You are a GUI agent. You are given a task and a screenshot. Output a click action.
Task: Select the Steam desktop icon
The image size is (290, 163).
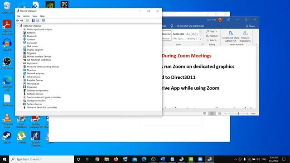(x=7, y=137)
